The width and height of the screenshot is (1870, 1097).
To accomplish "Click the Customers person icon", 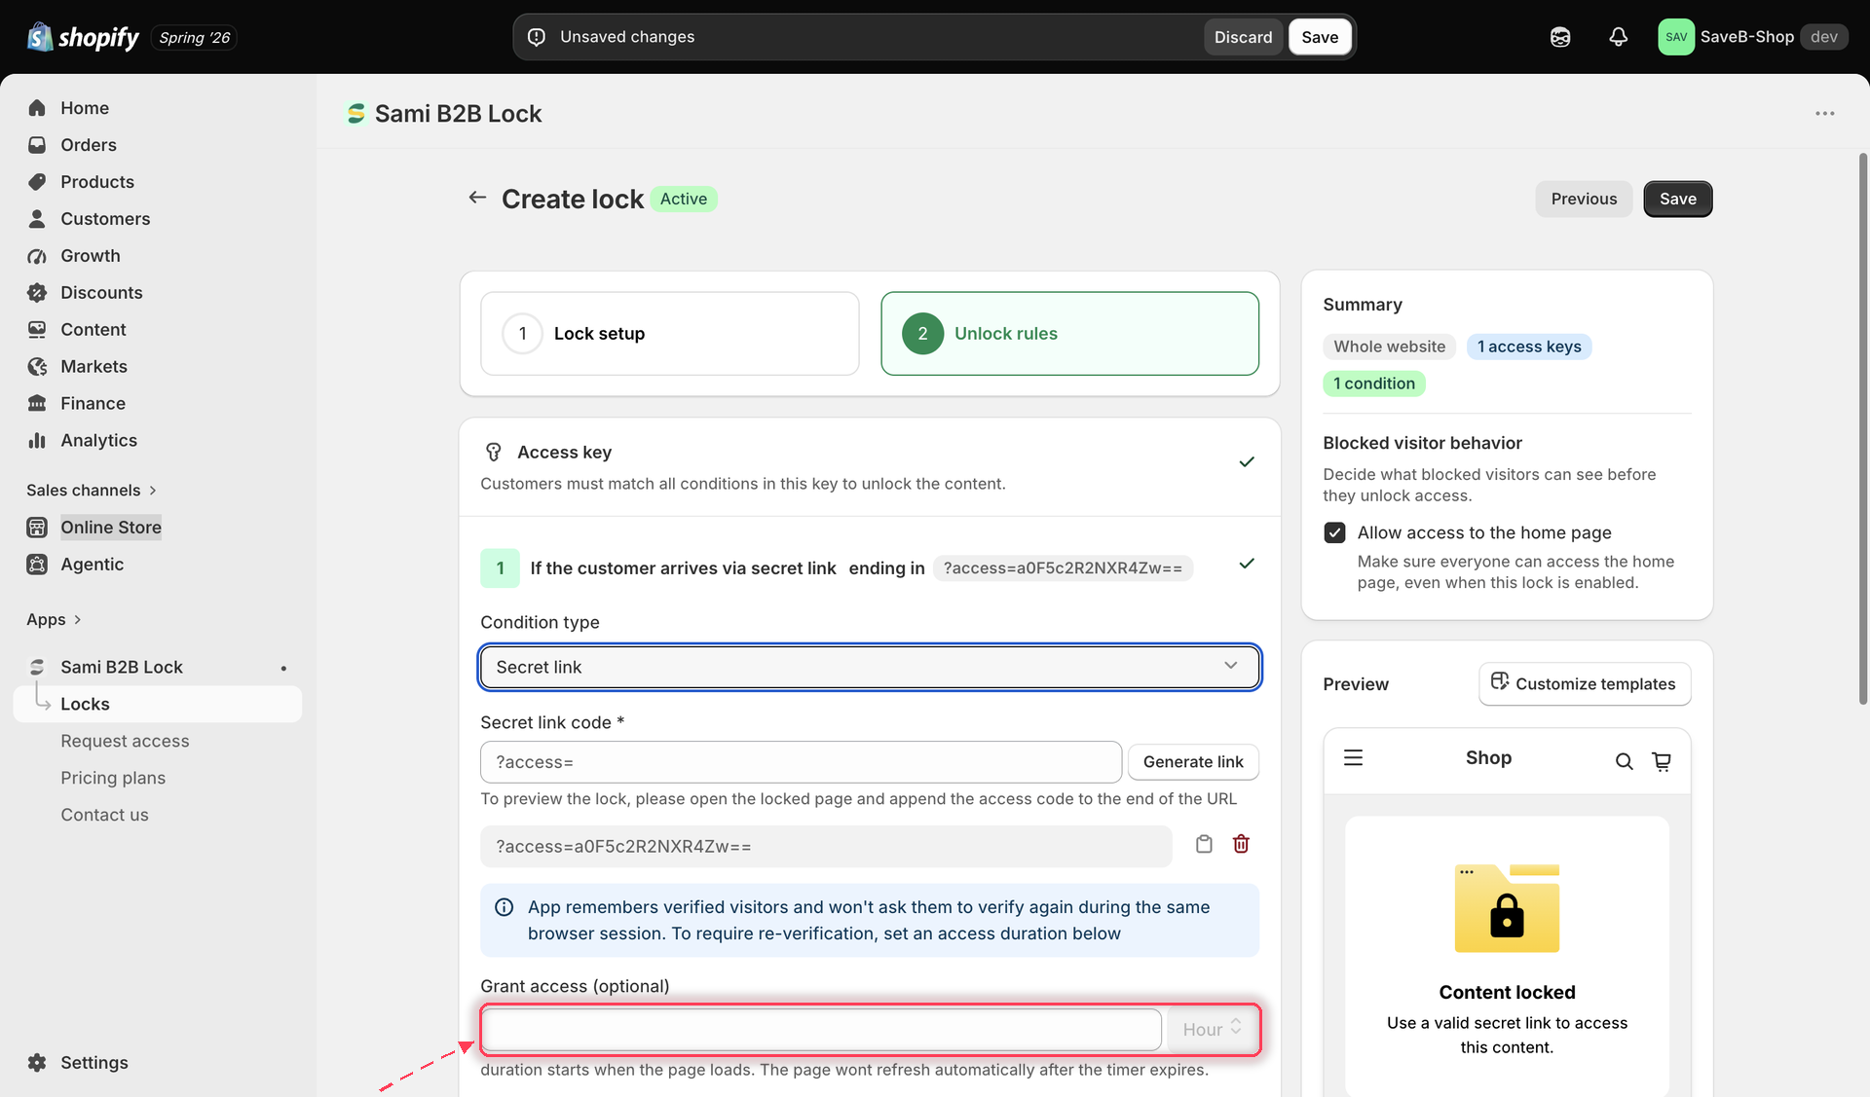I will click(x=37, y=219).
